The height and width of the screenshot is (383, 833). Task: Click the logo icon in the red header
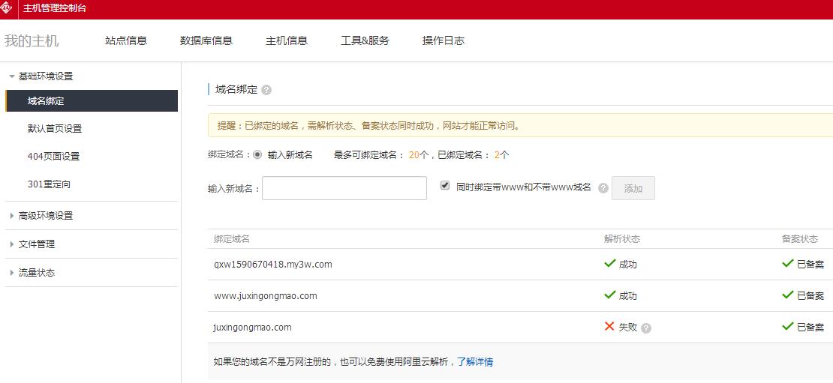coord(8,8)
